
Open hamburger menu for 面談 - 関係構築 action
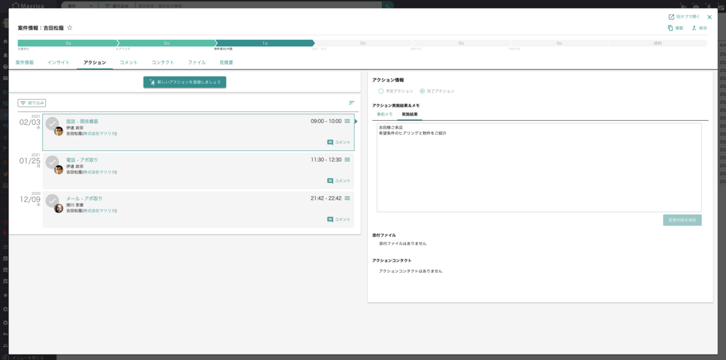click(x=347, y=121)
